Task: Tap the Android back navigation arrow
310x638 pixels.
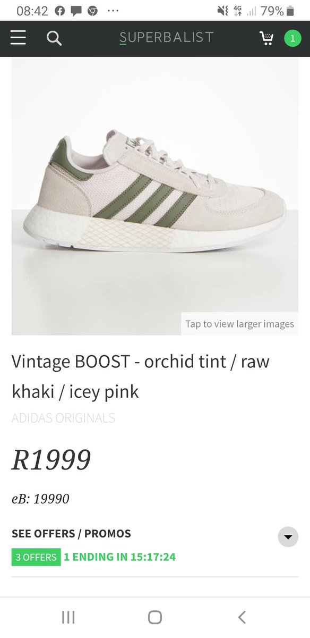Action: click(x=242, y=617)
